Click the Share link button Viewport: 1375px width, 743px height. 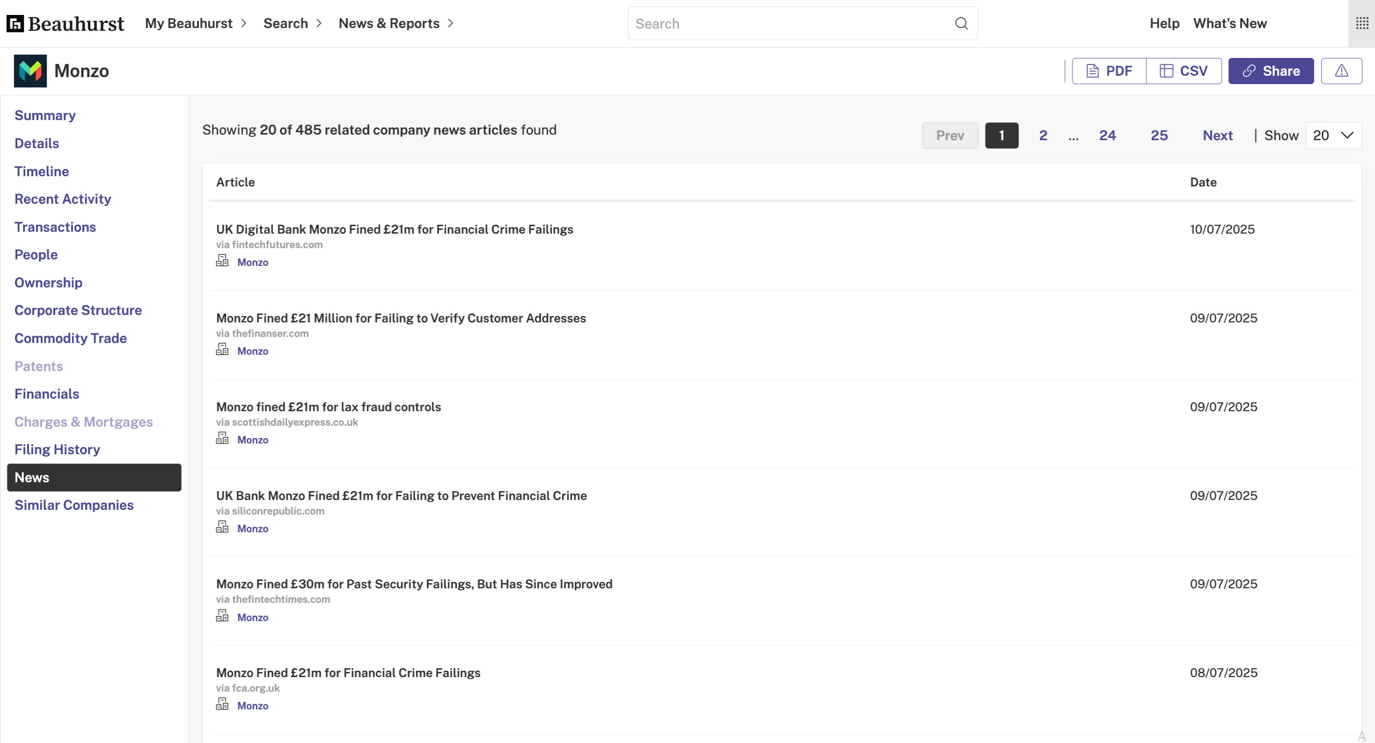pyautogui.click(x=1270, y=71)
